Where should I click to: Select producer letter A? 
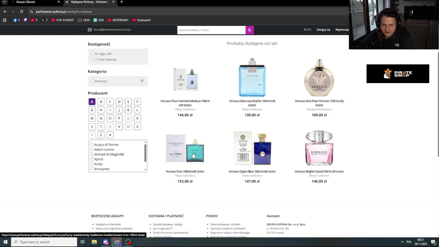coord(92,102)
